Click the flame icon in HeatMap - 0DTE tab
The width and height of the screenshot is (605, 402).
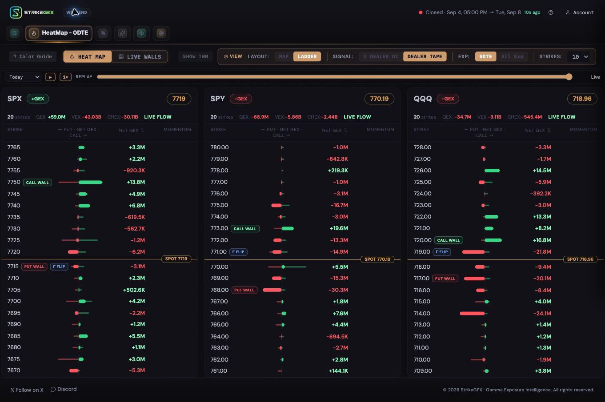pyautogui.click(x=34, y=33)
